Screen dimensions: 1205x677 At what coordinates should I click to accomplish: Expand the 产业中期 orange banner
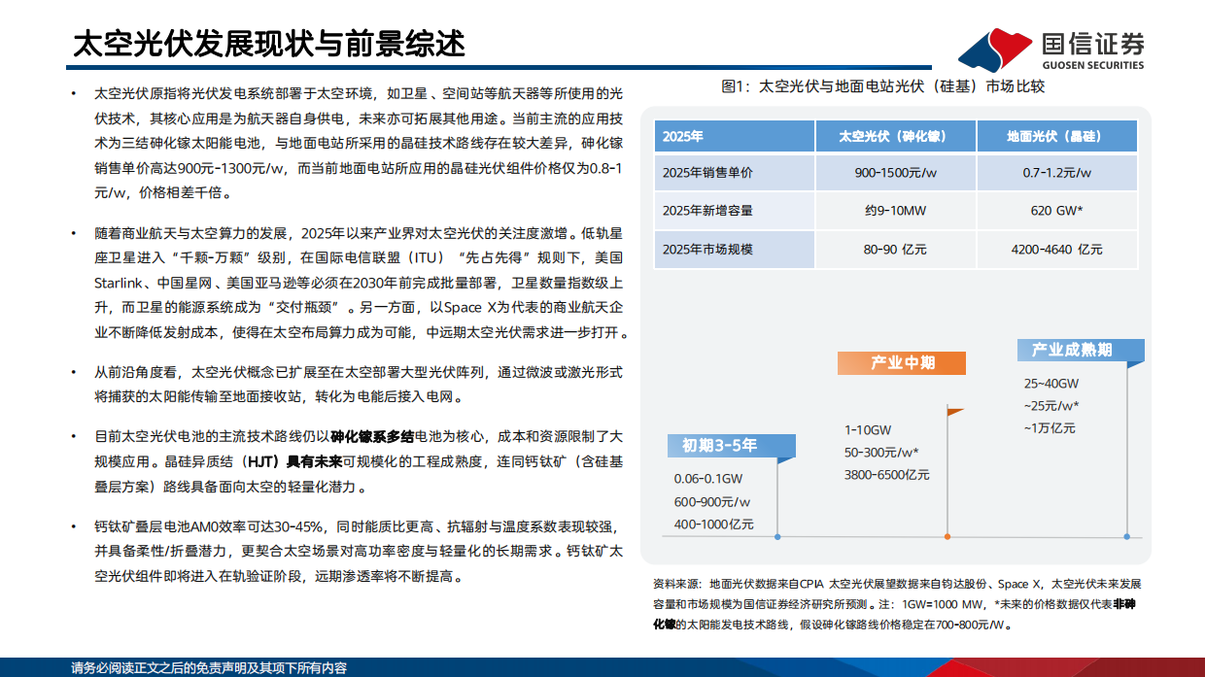tap(902, 362)
